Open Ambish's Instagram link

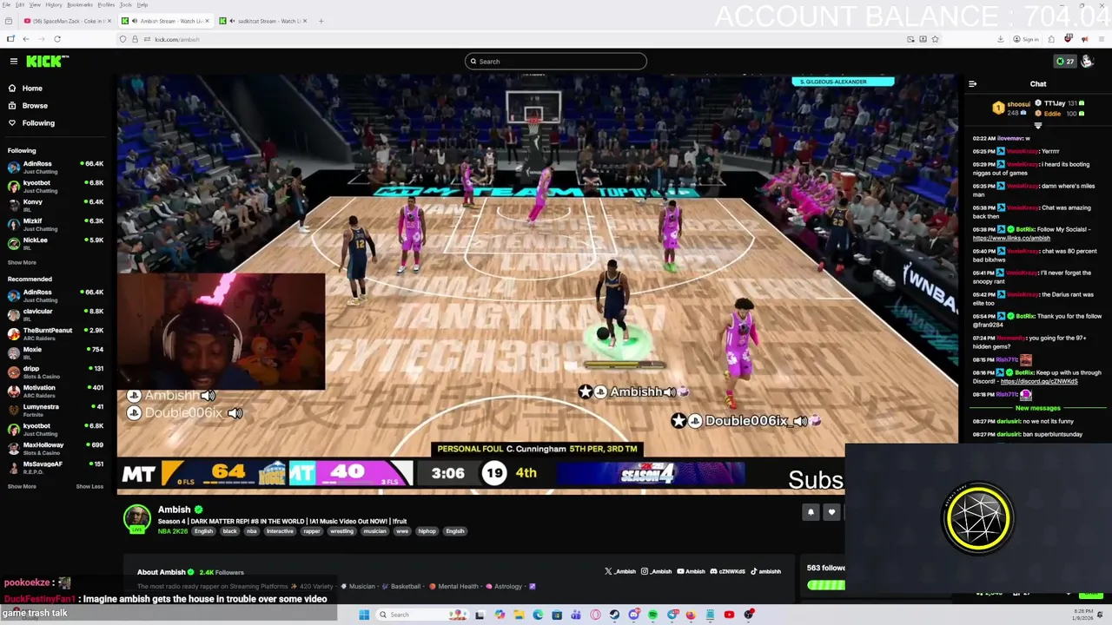click(x=657, y=571)
